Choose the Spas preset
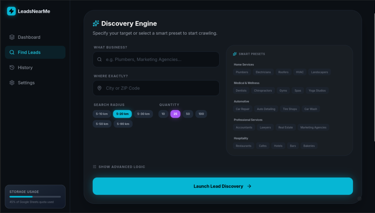 298,91
